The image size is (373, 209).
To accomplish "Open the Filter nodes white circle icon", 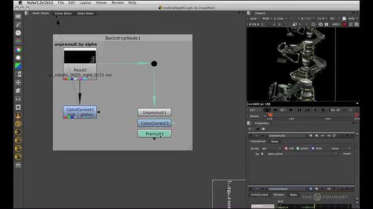I will [x=18, y=58].
